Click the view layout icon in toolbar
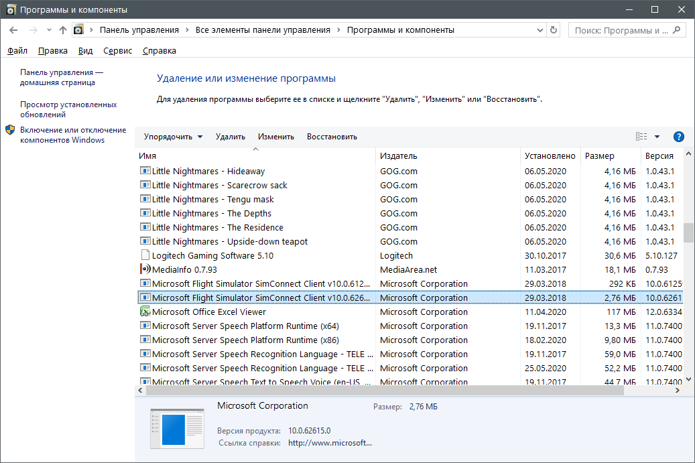The image size is (695, 463). tap(641, 137)
